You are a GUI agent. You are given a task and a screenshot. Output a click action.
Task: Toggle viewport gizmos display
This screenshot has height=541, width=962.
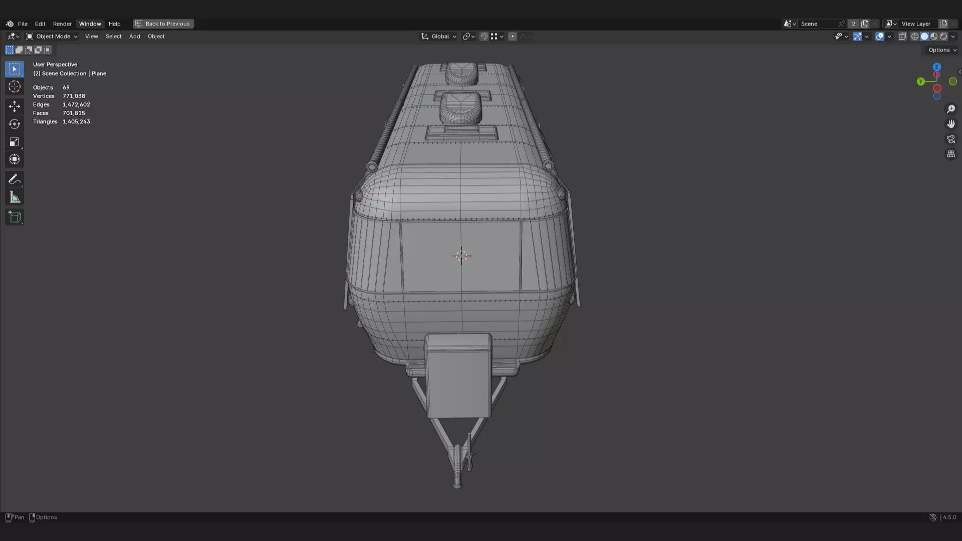tap(857, 37)
